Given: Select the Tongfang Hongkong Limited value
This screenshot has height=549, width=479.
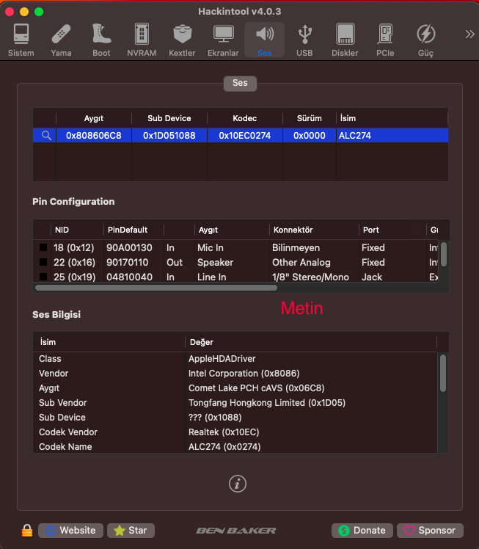Looking at the screenshot, I should tap(267, 403).
